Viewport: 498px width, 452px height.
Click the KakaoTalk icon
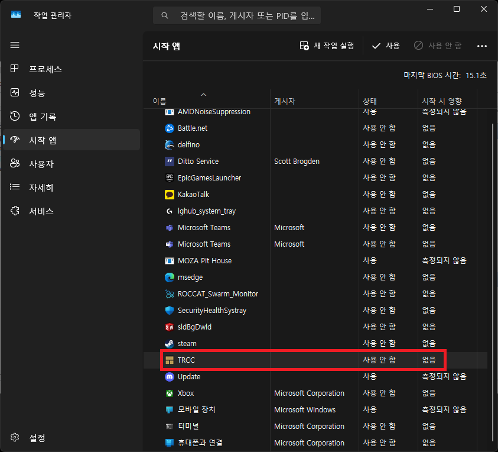[x=170, y=195]
